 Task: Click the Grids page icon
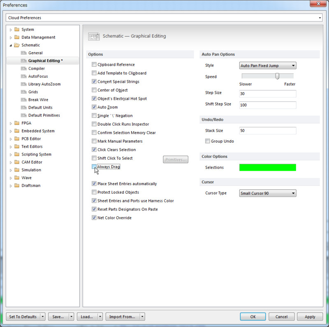coord(24,92)
